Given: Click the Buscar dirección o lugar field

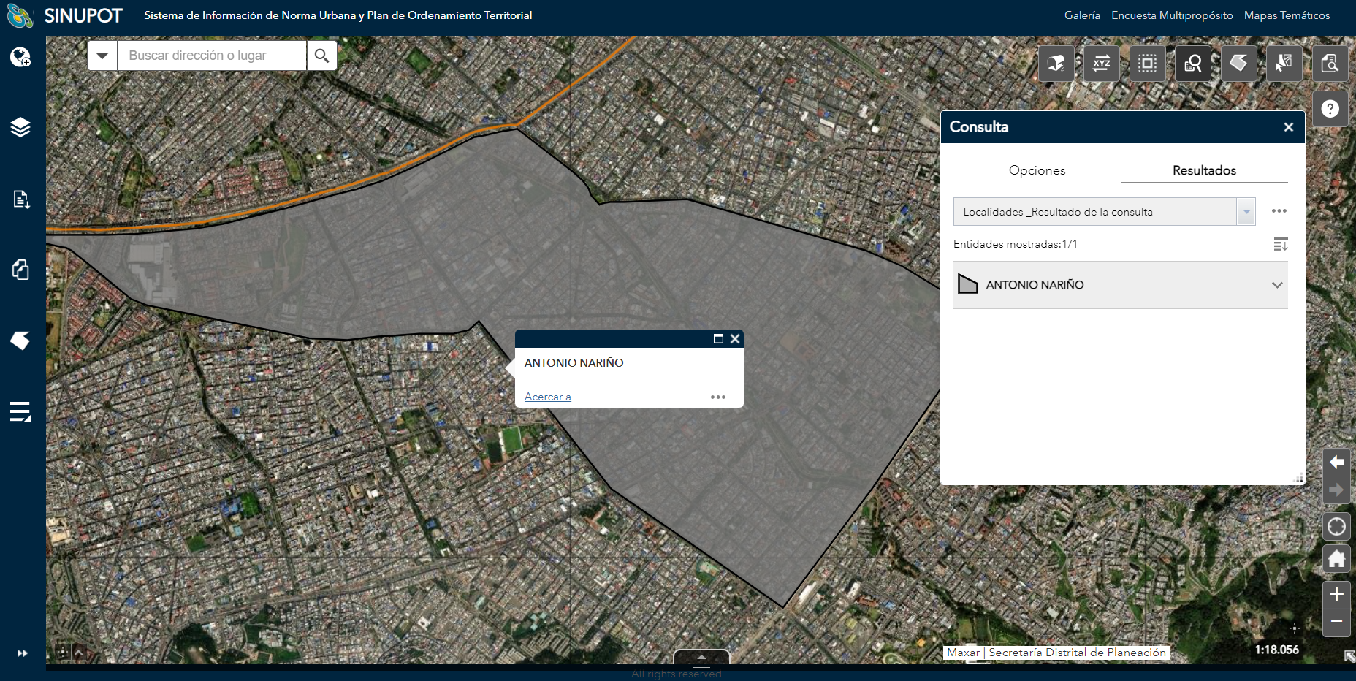Looking at the screenshot, I should coord(212,56).
